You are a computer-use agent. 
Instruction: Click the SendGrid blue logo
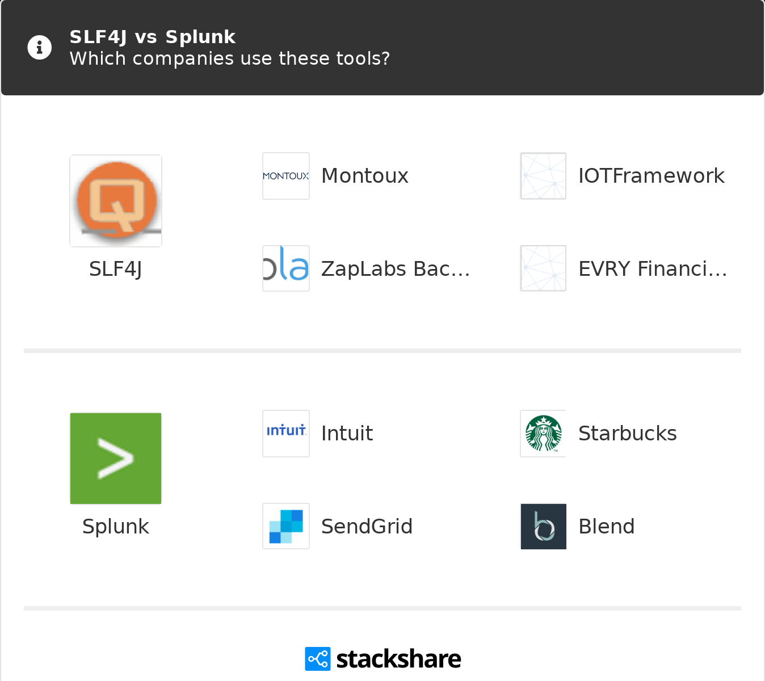point(285,526)
